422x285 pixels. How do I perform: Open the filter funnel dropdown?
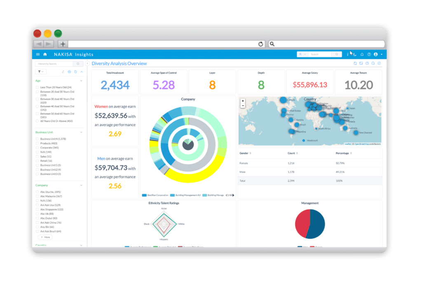41,72
